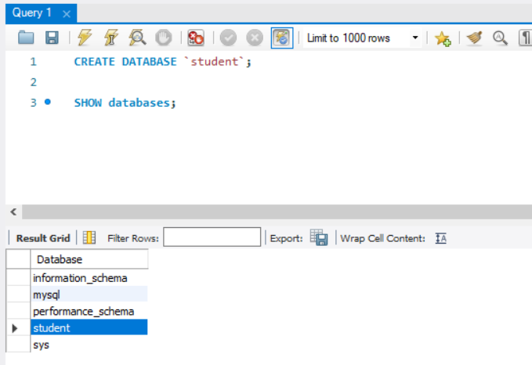Screen dimensions: 532x365
Task: Execute statement under cursor icon
Action: pyautogui.click(x=110, y=38)
